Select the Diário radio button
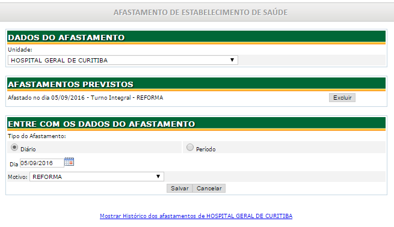 14,147
